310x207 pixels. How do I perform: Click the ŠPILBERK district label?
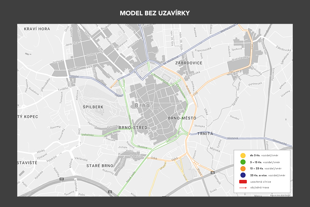93,107
